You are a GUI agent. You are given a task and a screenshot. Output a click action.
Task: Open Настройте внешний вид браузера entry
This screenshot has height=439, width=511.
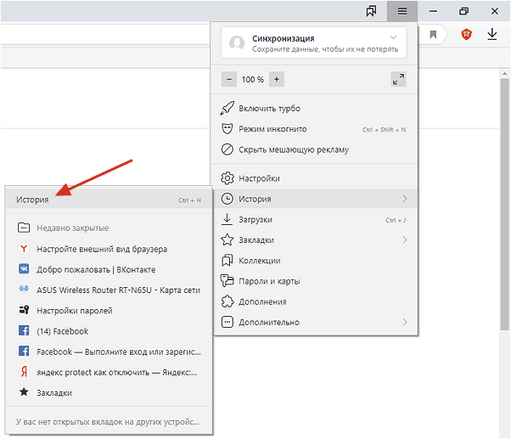tap(109, 249)
